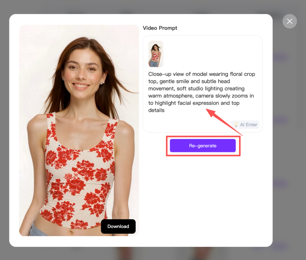Click inside the video prompt text box
The height and width of the screenshot is (260, 306).
click(x=203, y=84)
